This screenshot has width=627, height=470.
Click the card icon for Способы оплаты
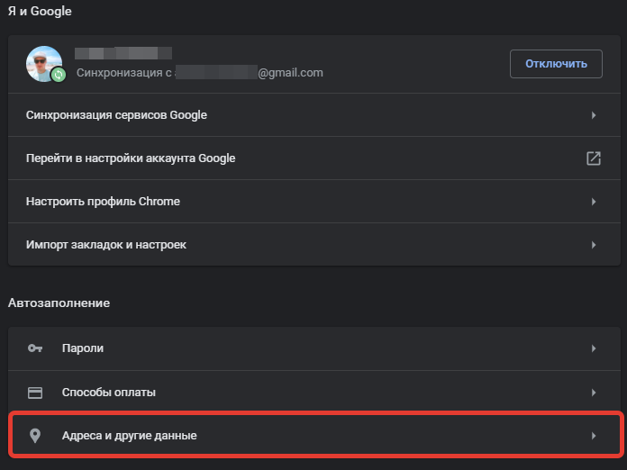(x=35, y=393)
